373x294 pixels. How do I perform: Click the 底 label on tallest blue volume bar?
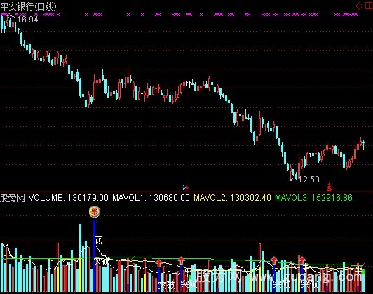point(98,240)
